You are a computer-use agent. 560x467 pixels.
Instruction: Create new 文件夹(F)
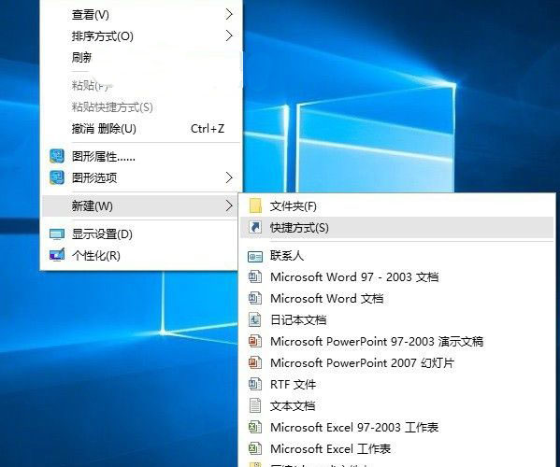click(x=397, y=205)
